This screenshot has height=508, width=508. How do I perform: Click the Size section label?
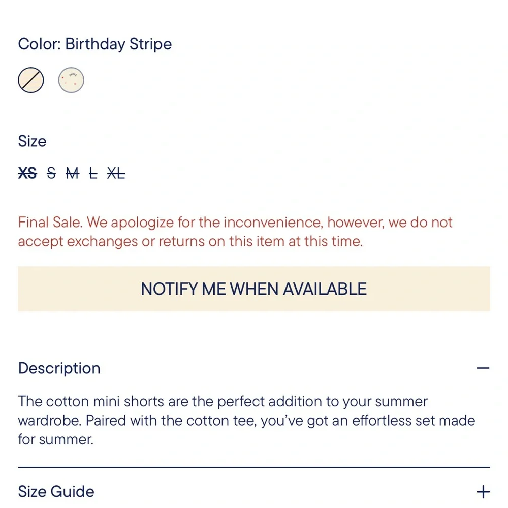coord(32,141)
